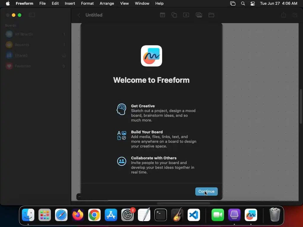The width and height of the screenshot is (303, 227).
Task: Click the vertical scrollbar of the board
Action: coord(301,106)
